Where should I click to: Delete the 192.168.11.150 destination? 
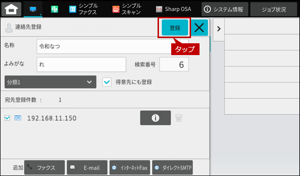click(x=179, y=118)
